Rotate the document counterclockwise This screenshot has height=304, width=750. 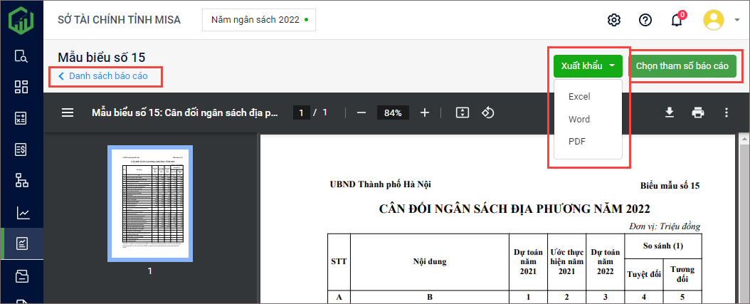coord(488,112)
